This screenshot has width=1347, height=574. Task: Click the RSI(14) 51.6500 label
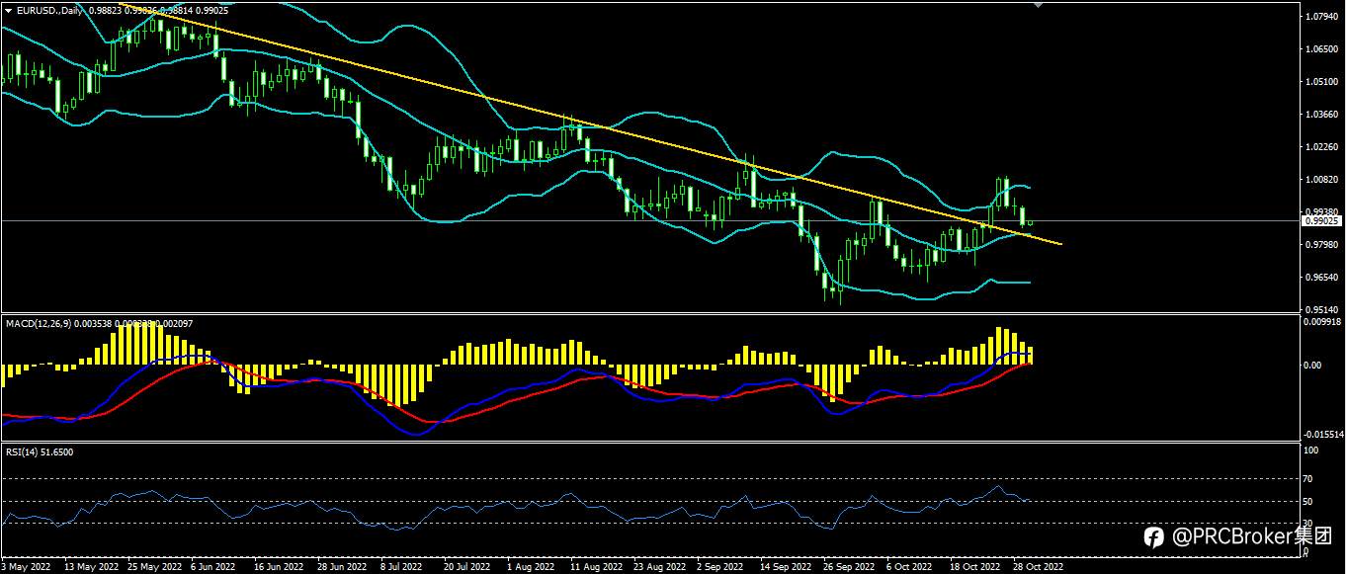tap(40, 451)
